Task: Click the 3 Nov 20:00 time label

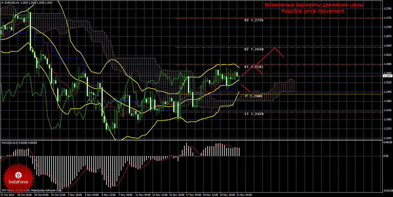Action: [75, 195]
